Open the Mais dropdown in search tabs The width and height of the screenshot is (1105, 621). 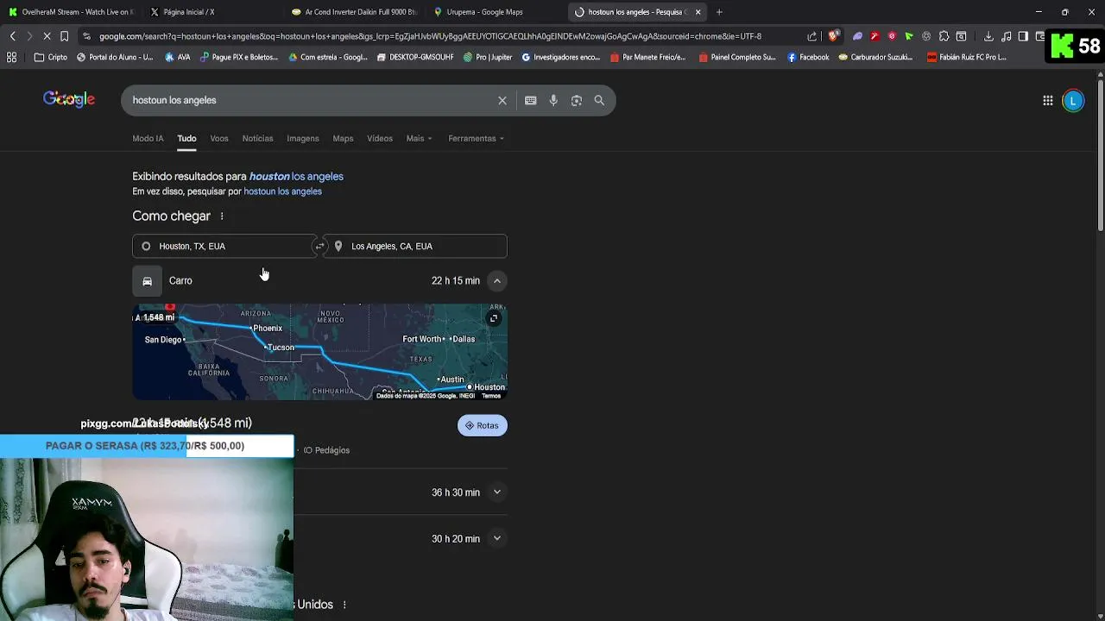pos(419,138)
